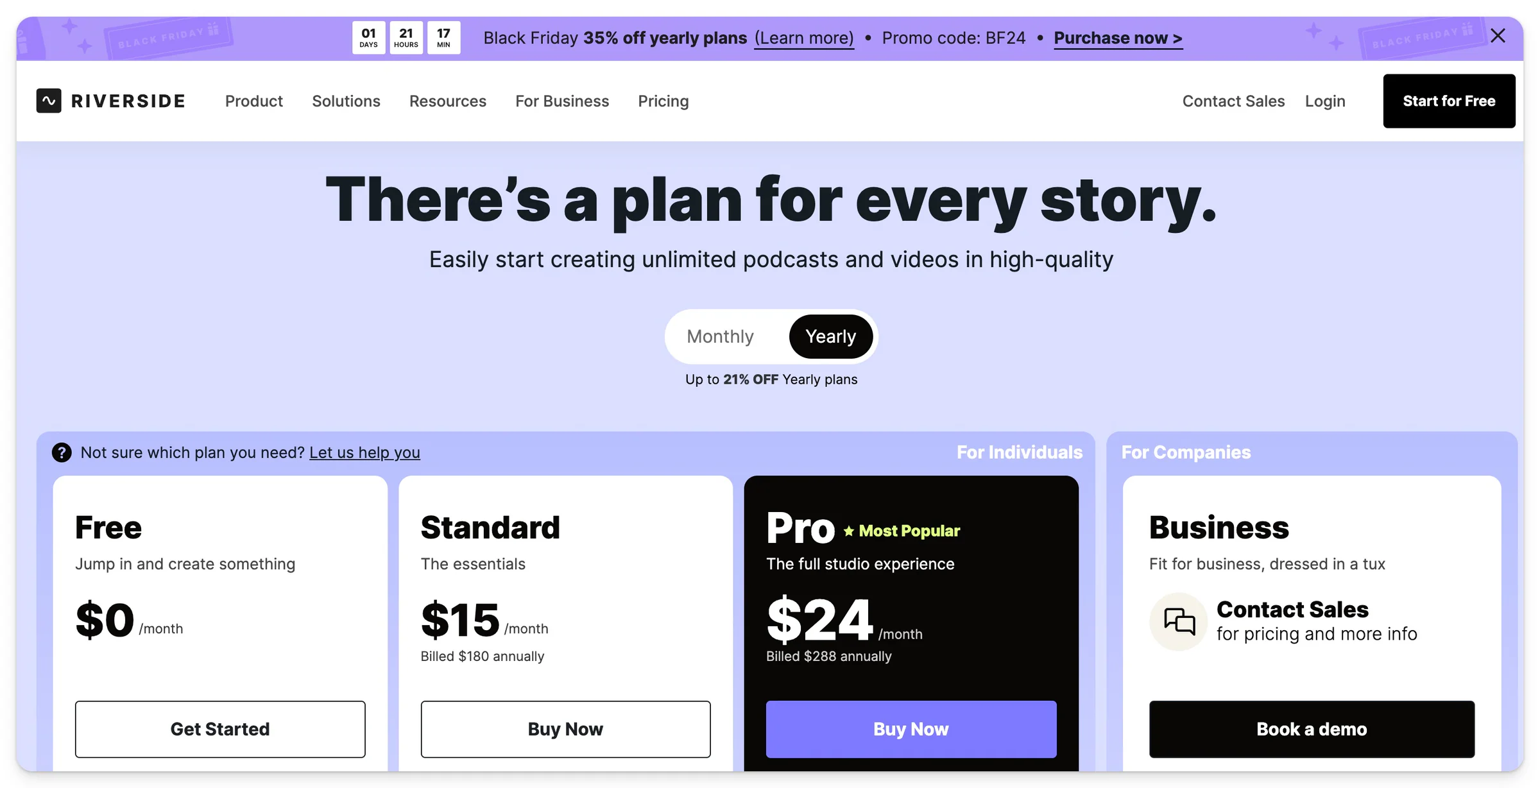Go to For Business page
The image size is (1540, 788).
[x=562, y=101]
